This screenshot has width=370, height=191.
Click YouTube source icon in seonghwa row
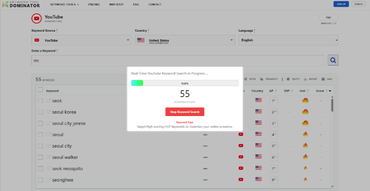pos(241,180)
